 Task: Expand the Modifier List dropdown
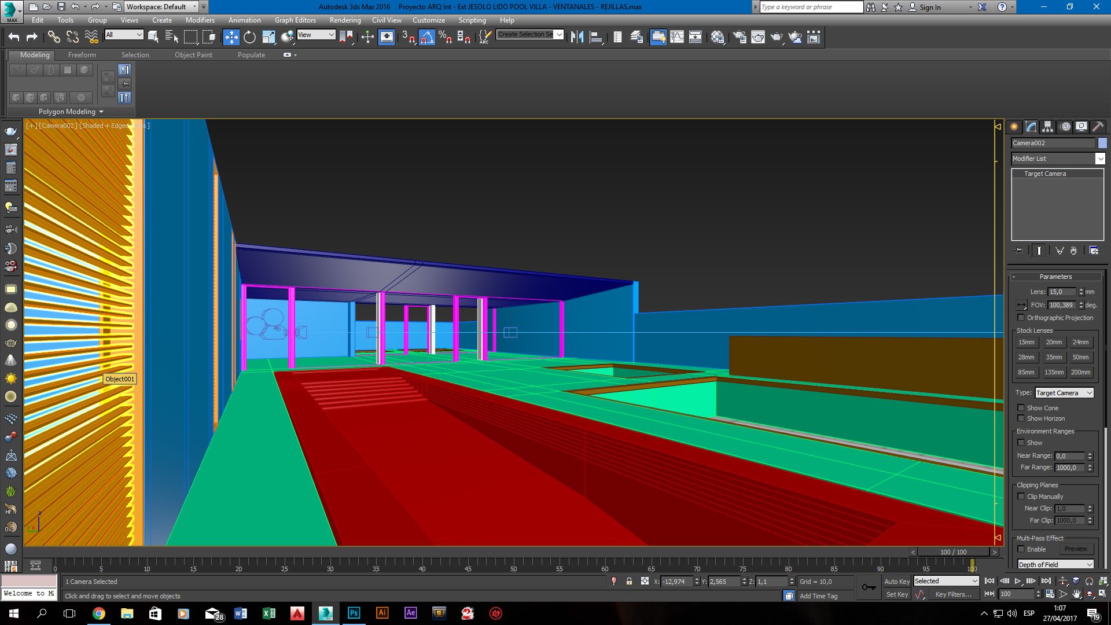click(x=1101, y=158)
